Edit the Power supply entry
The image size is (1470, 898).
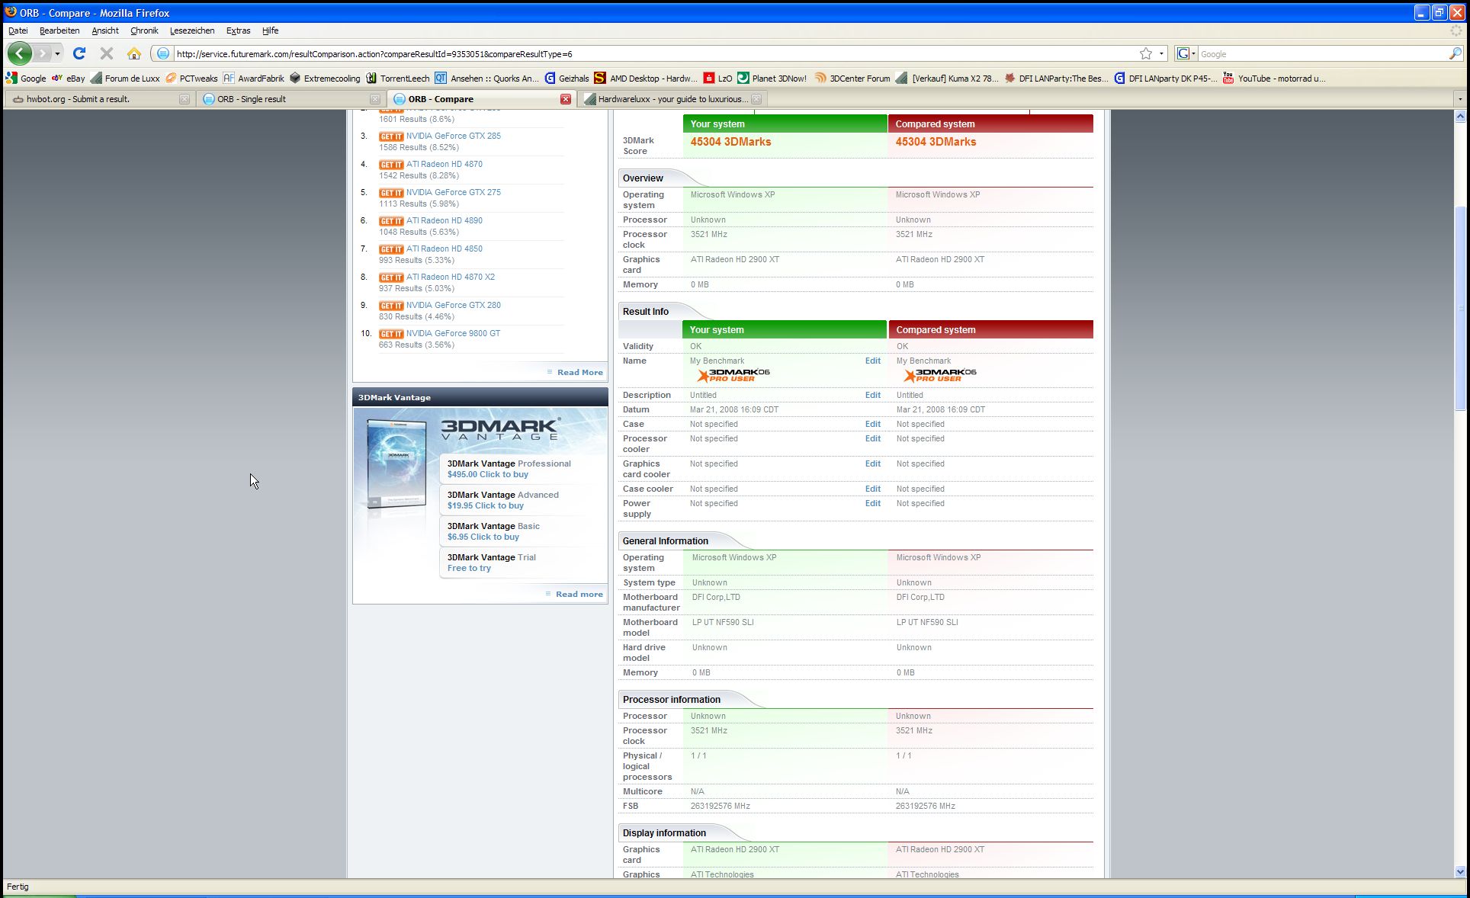pos(872,503)
